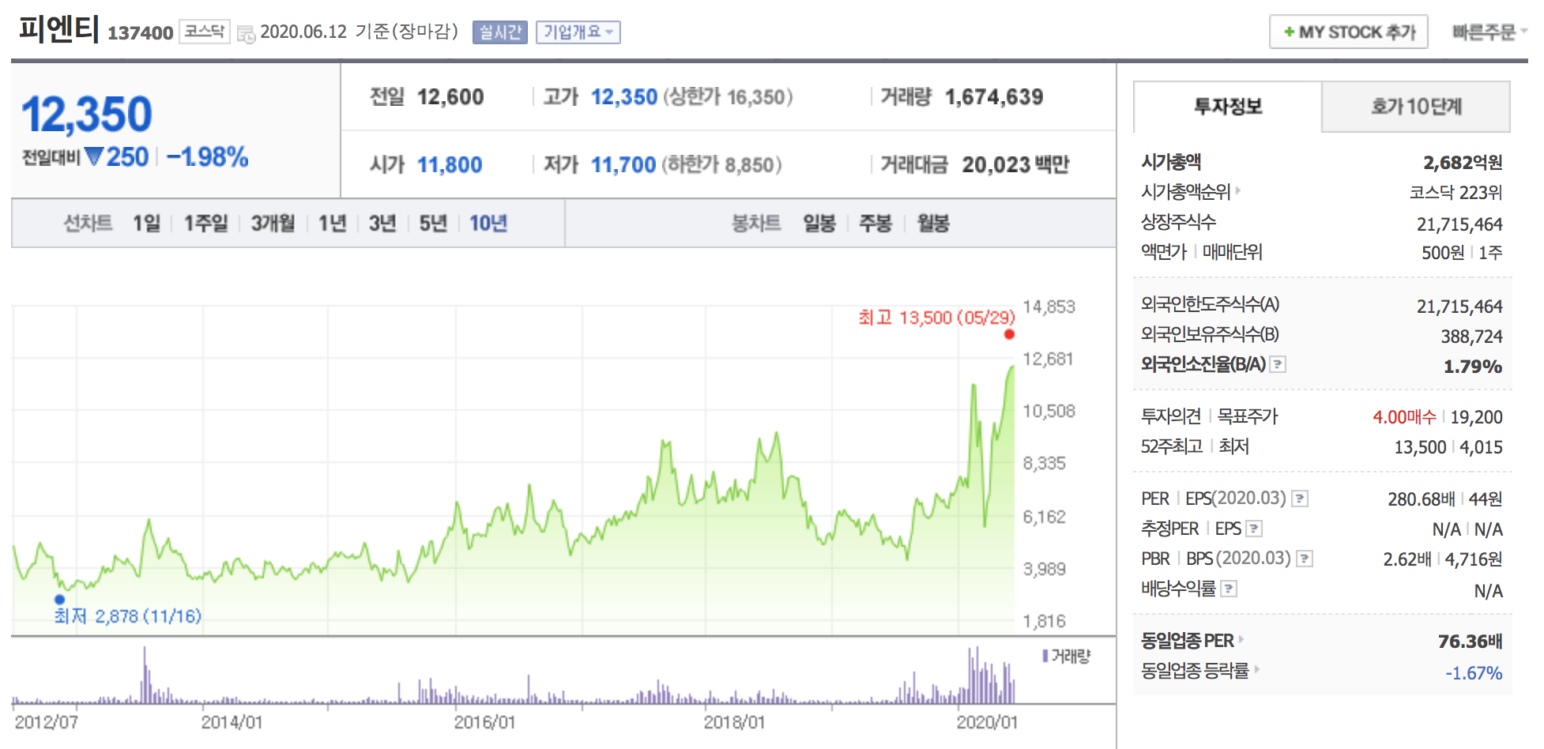The width and height of the screenshot is (1544, 749).
Task: Click the stock code 137400
Action: point(141,33)
